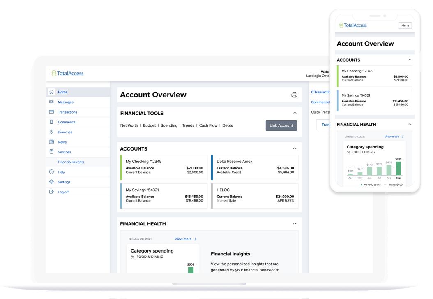Screen dimensions: 433x299
Task: Open the desktop My Checking *12345 account card
Action: point(164,167)
